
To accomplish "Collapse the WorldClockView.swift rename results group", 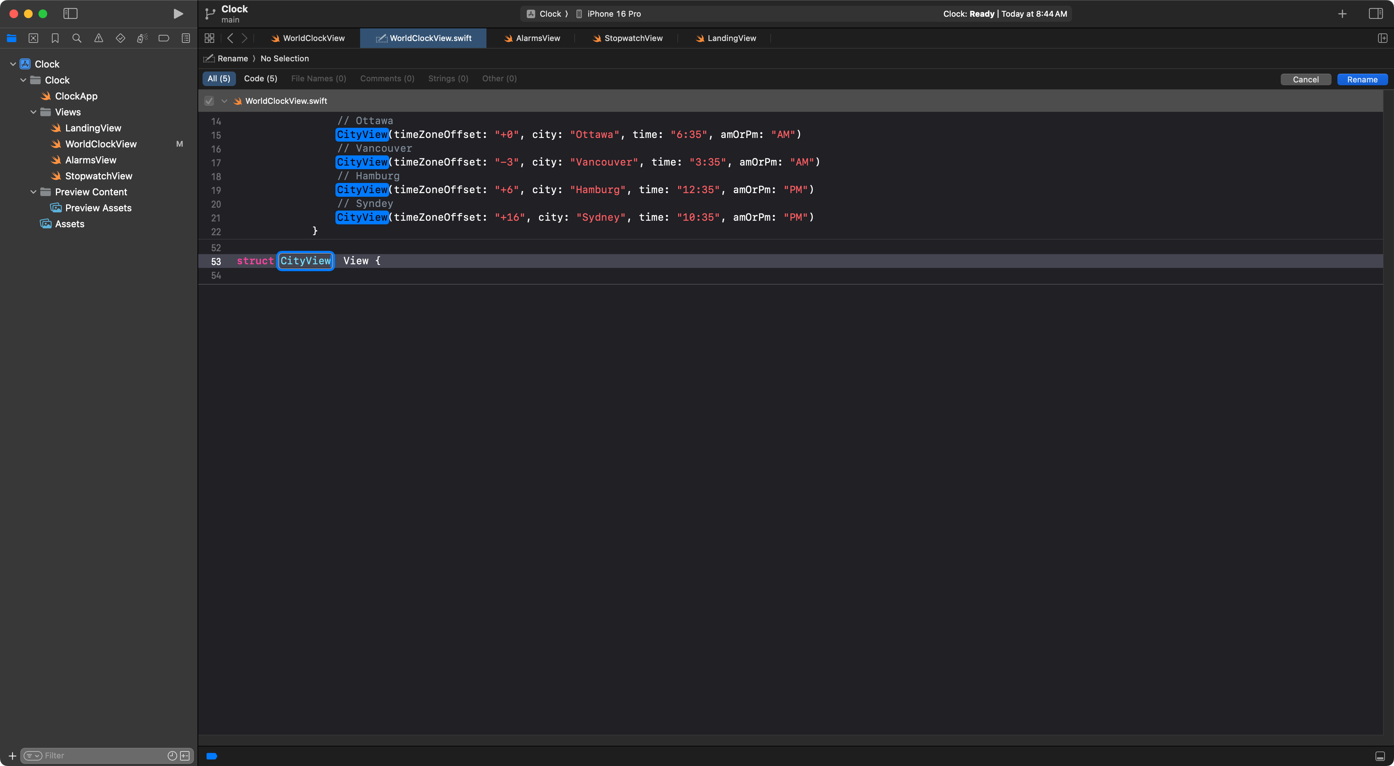I will pos(224,101).
